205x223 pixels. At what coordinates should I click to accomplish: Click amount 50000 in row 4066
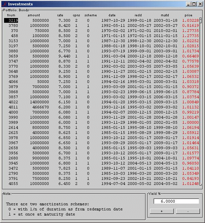[43, 82]
